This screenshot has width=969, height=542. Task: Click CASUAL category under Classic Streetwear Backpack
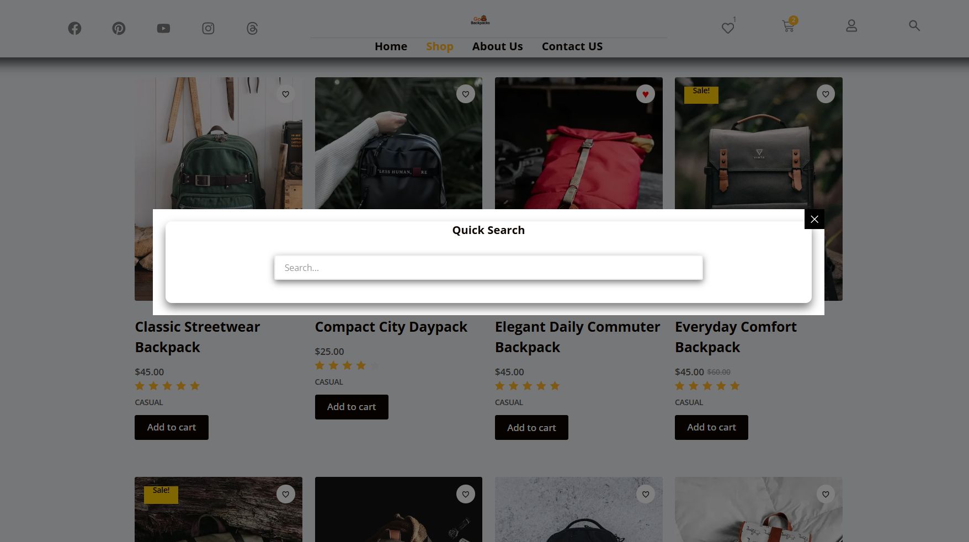point(149,402)
